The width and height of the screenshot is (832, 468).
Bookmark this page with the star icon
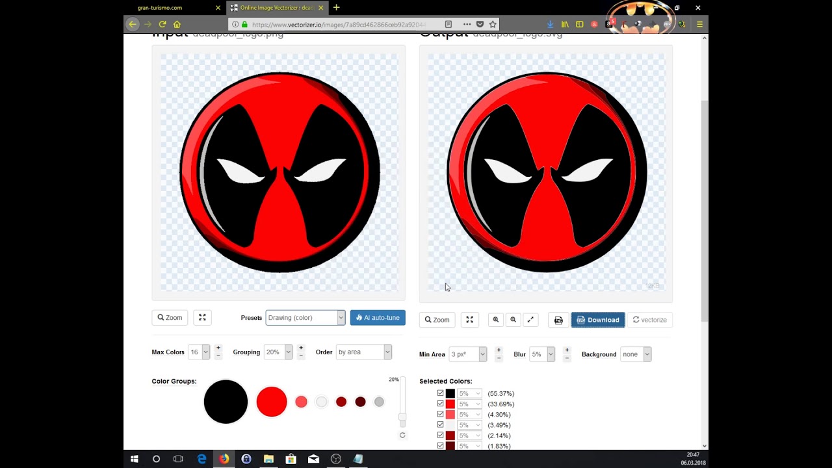tap(493, 24)
